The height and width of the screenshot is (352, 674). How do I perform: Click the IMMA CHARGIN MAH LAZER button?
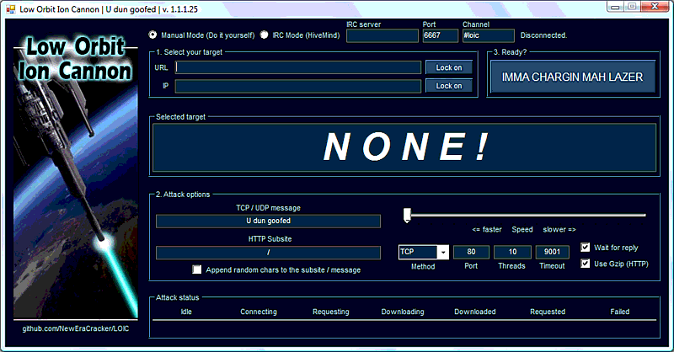(572, 77)
